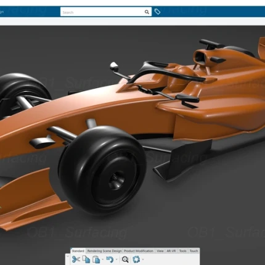Click the Update refresh icon
The height and width of the screenshot is (265, 265).
[136, 259]
